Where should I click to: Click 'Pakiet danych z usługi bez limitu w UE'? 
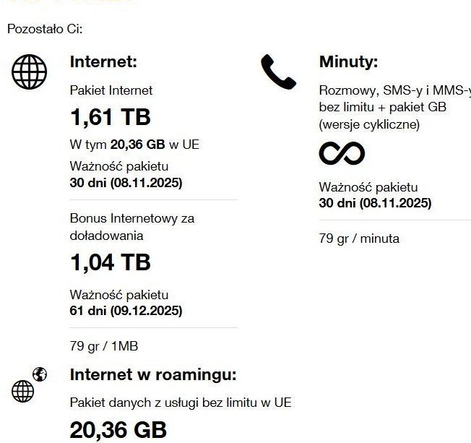pos(181,402)
